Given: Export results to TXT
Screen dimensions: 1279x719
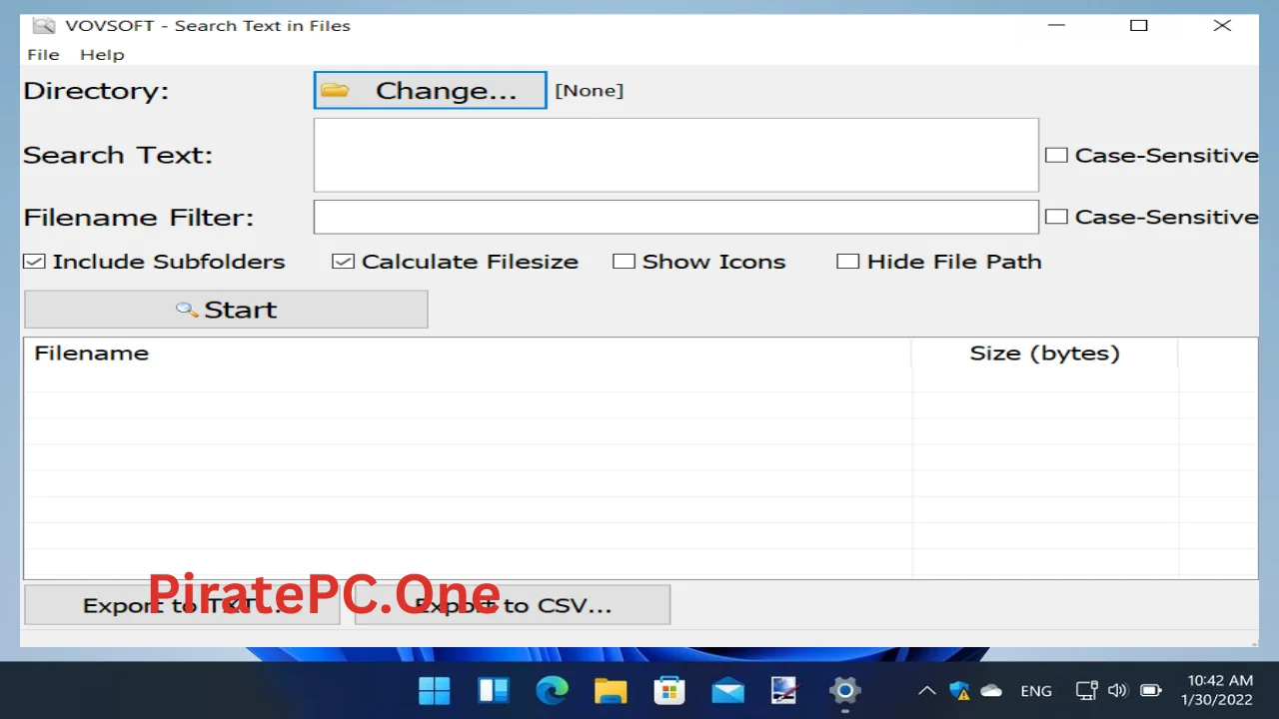Looking at the screenshot, I should point(182,605).
